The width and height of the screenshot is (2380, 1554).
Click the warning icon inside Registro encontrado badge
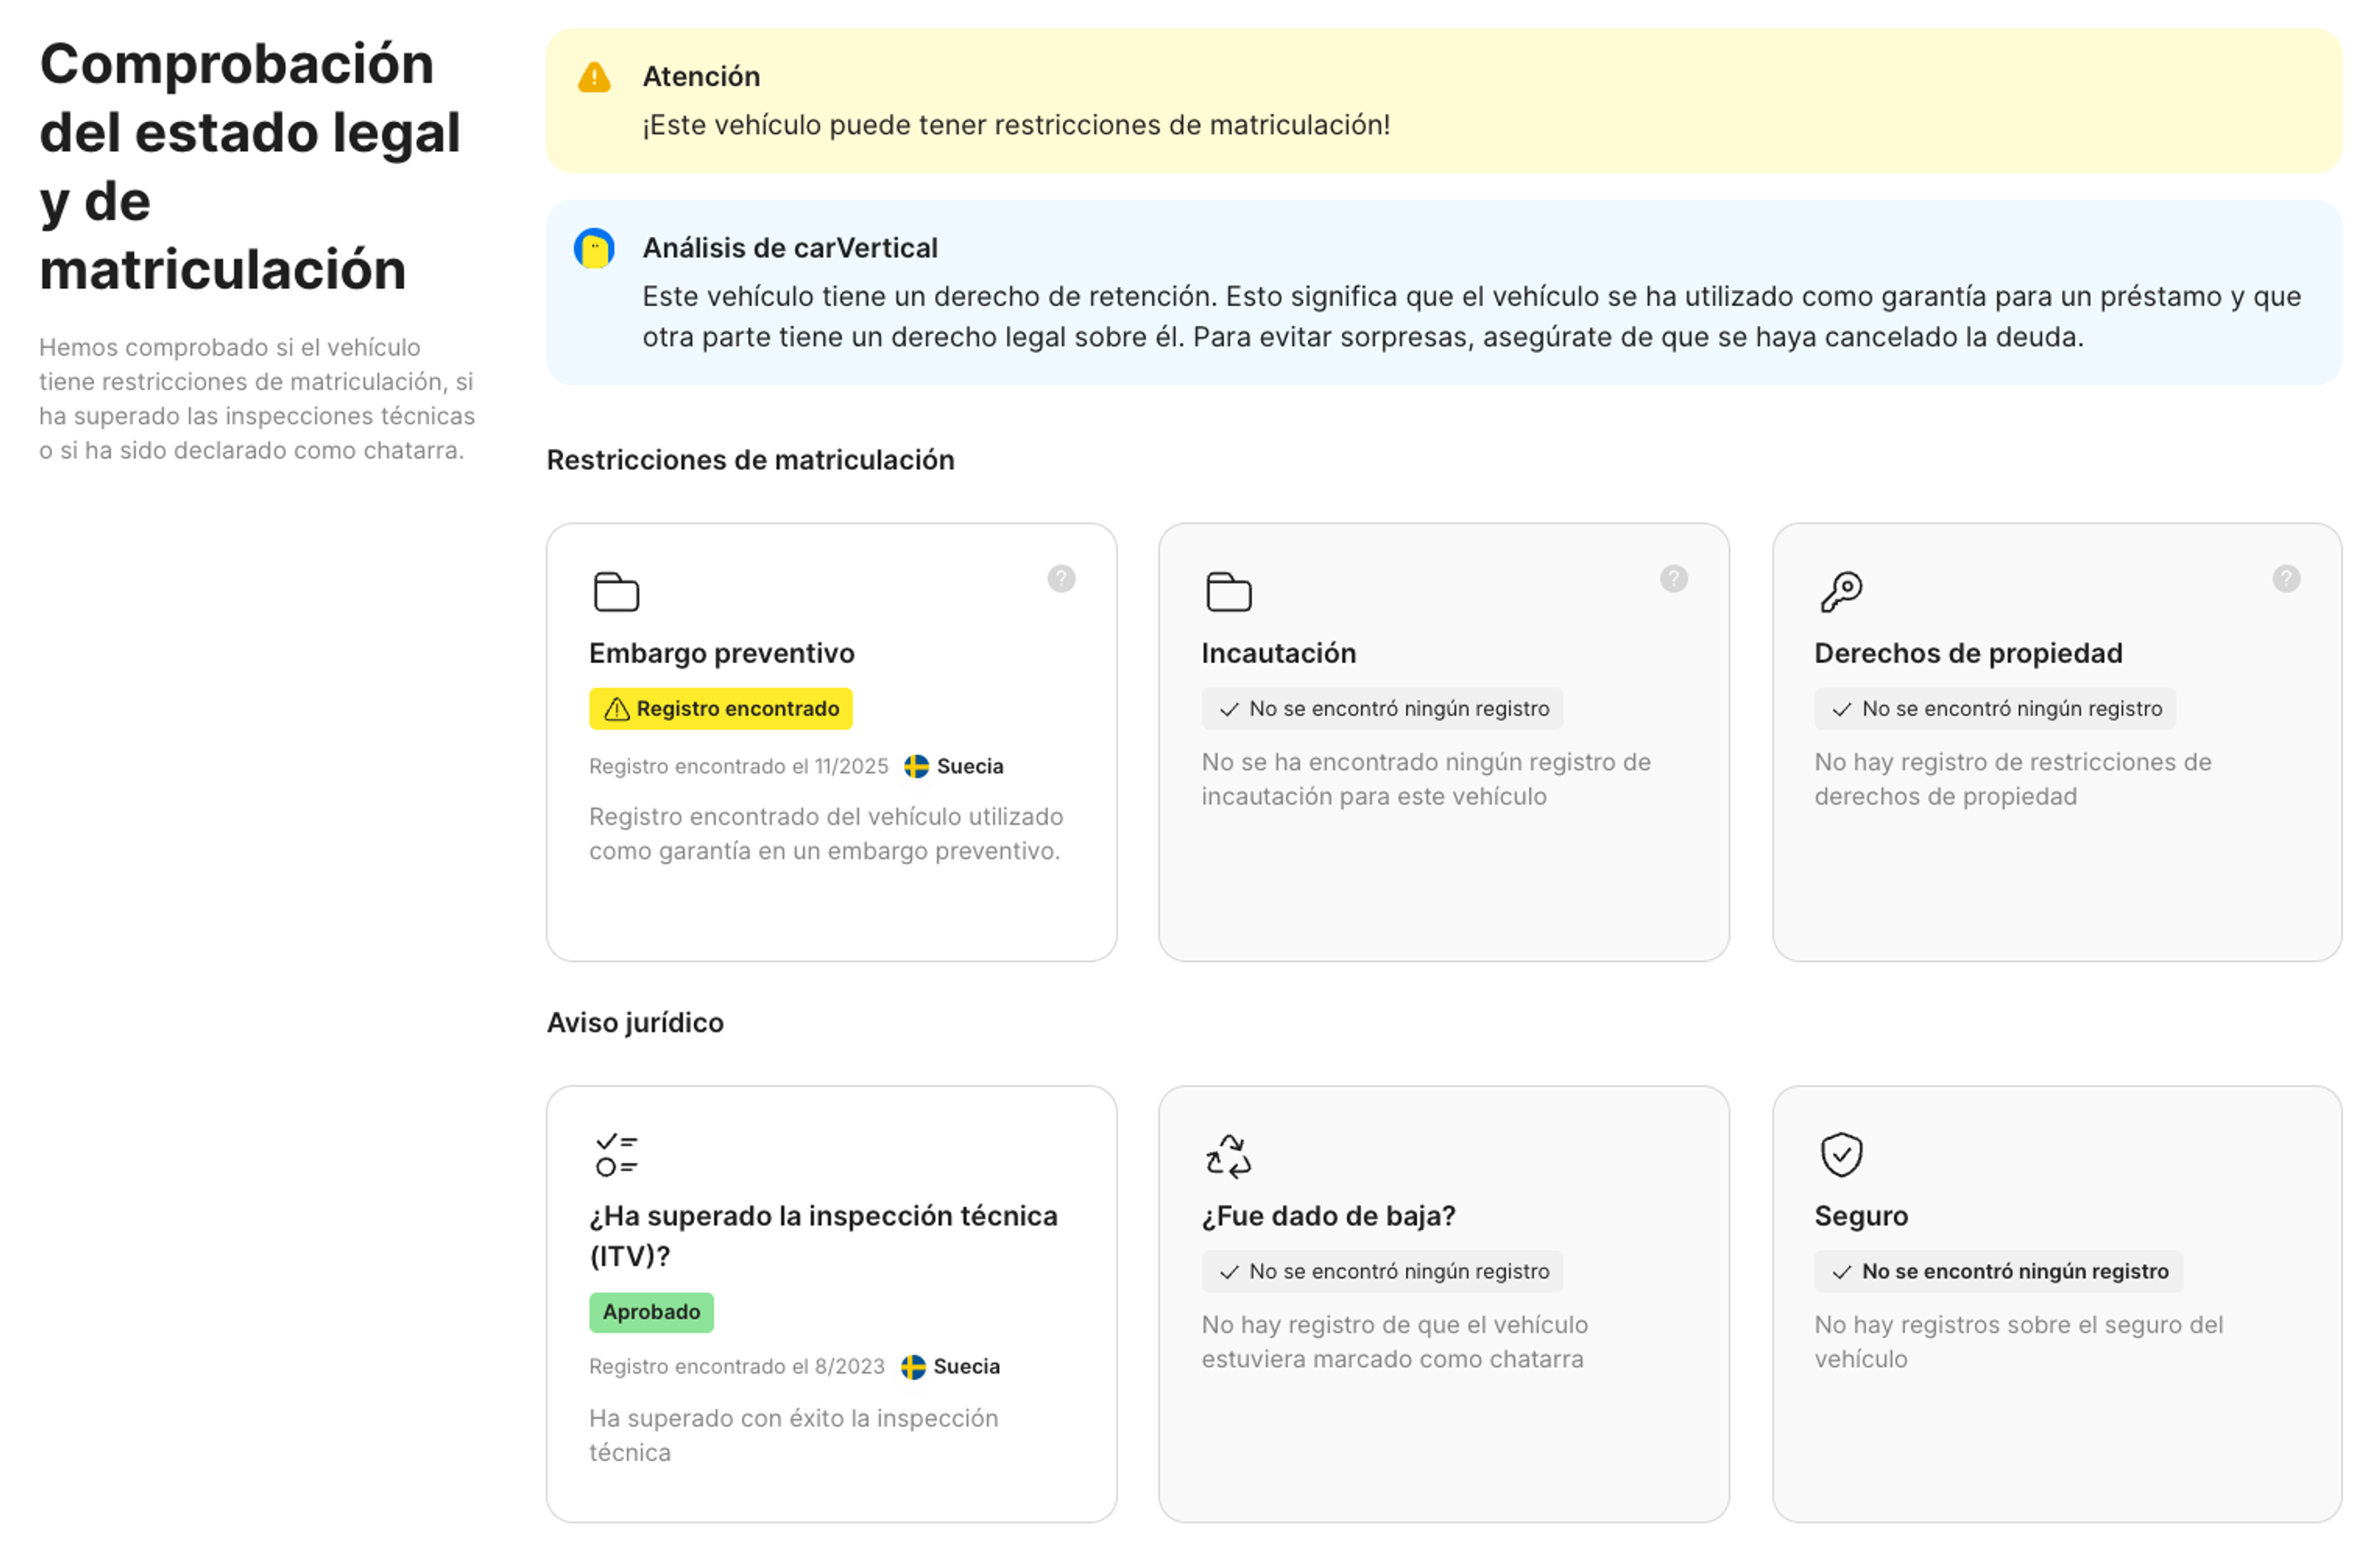(617, 709)
